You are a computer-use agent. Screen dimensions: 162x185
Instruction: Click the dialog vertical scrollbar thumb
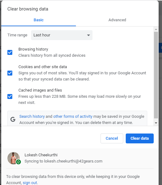click(156, 75)
